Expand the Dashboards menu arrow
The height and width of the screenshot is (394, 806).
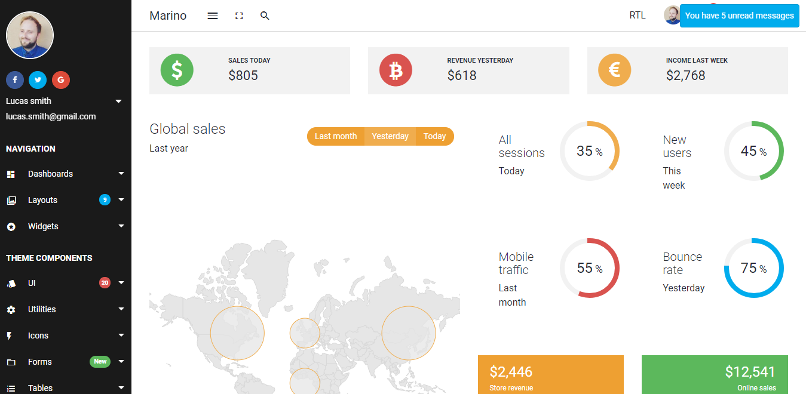click(121, 174)
